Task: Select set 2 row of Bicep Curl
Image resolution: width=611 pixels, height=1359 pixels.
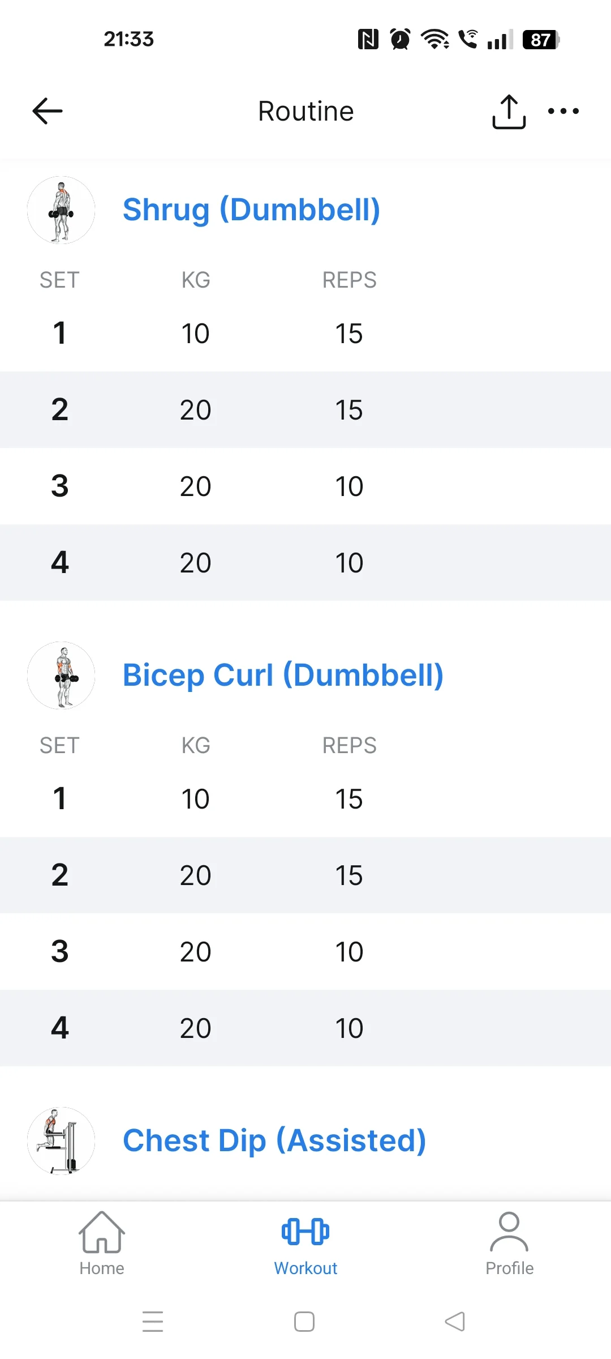Action: tap(305, 875)
